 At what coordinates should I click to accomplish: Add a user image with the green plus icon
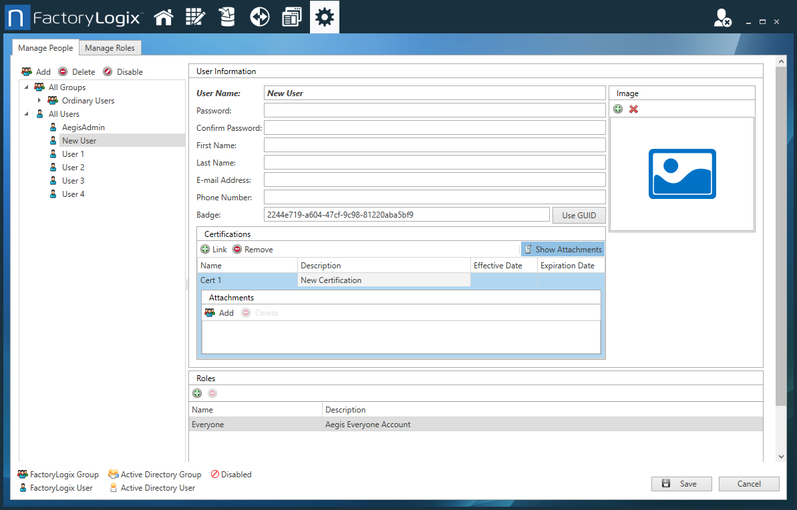point(618,109)
